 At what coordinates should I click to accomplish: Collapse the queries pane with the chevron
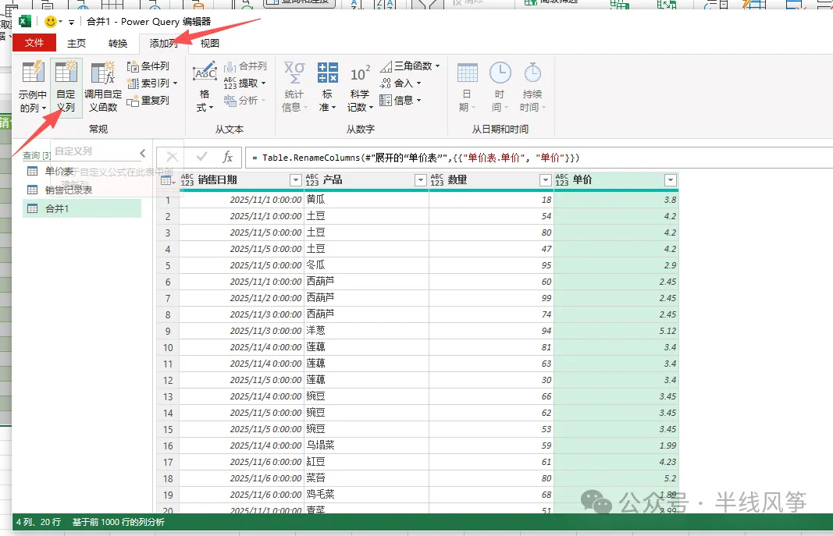click(143, 154)
